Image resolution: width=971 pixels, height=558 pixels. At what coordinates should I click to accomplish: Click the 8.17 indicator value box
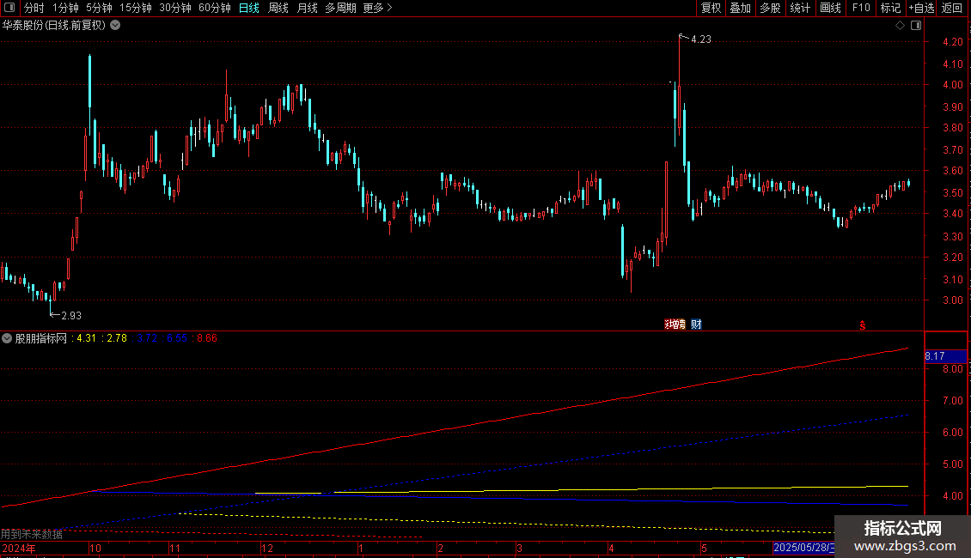click(945, 356)
